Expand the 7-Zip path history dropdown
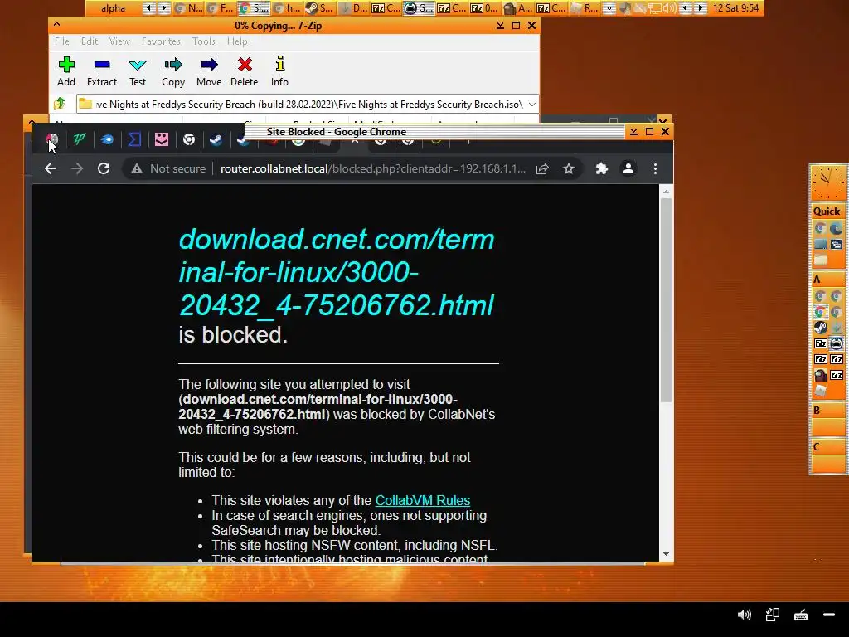The image size is (849, 637). tap(531, 104)
